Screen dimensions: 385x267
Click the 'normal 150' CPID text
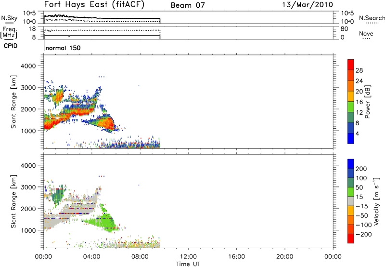click(x=63, y=48)
